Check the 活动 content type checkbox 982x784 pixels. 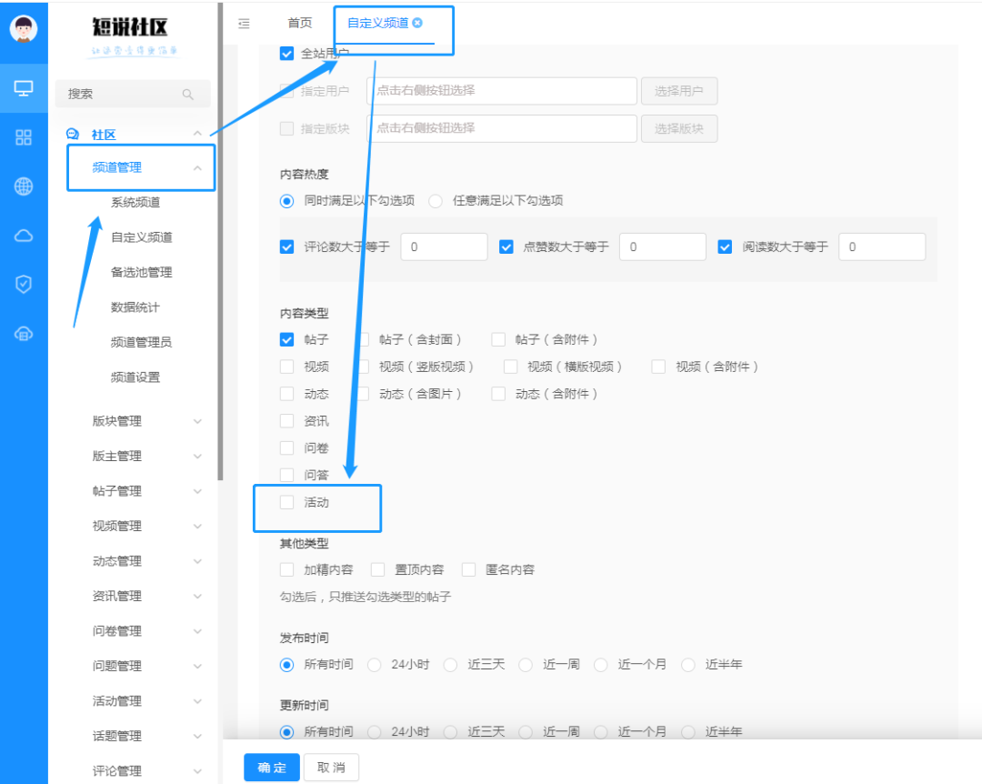pyautogui.click(x=286, y=501)
